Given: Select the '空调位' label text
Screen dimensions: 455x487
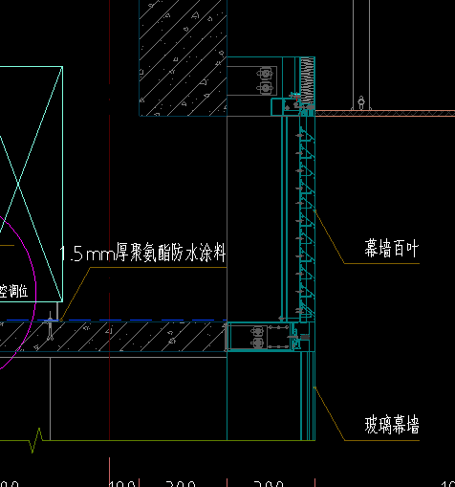Looking at the screenshot, I should (x=13, y=291).
